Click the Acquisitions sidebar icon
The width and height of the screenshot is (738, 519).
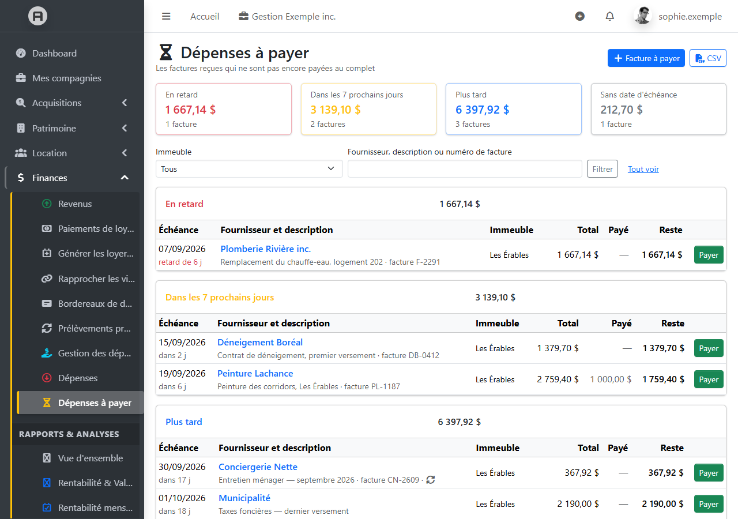21,103
